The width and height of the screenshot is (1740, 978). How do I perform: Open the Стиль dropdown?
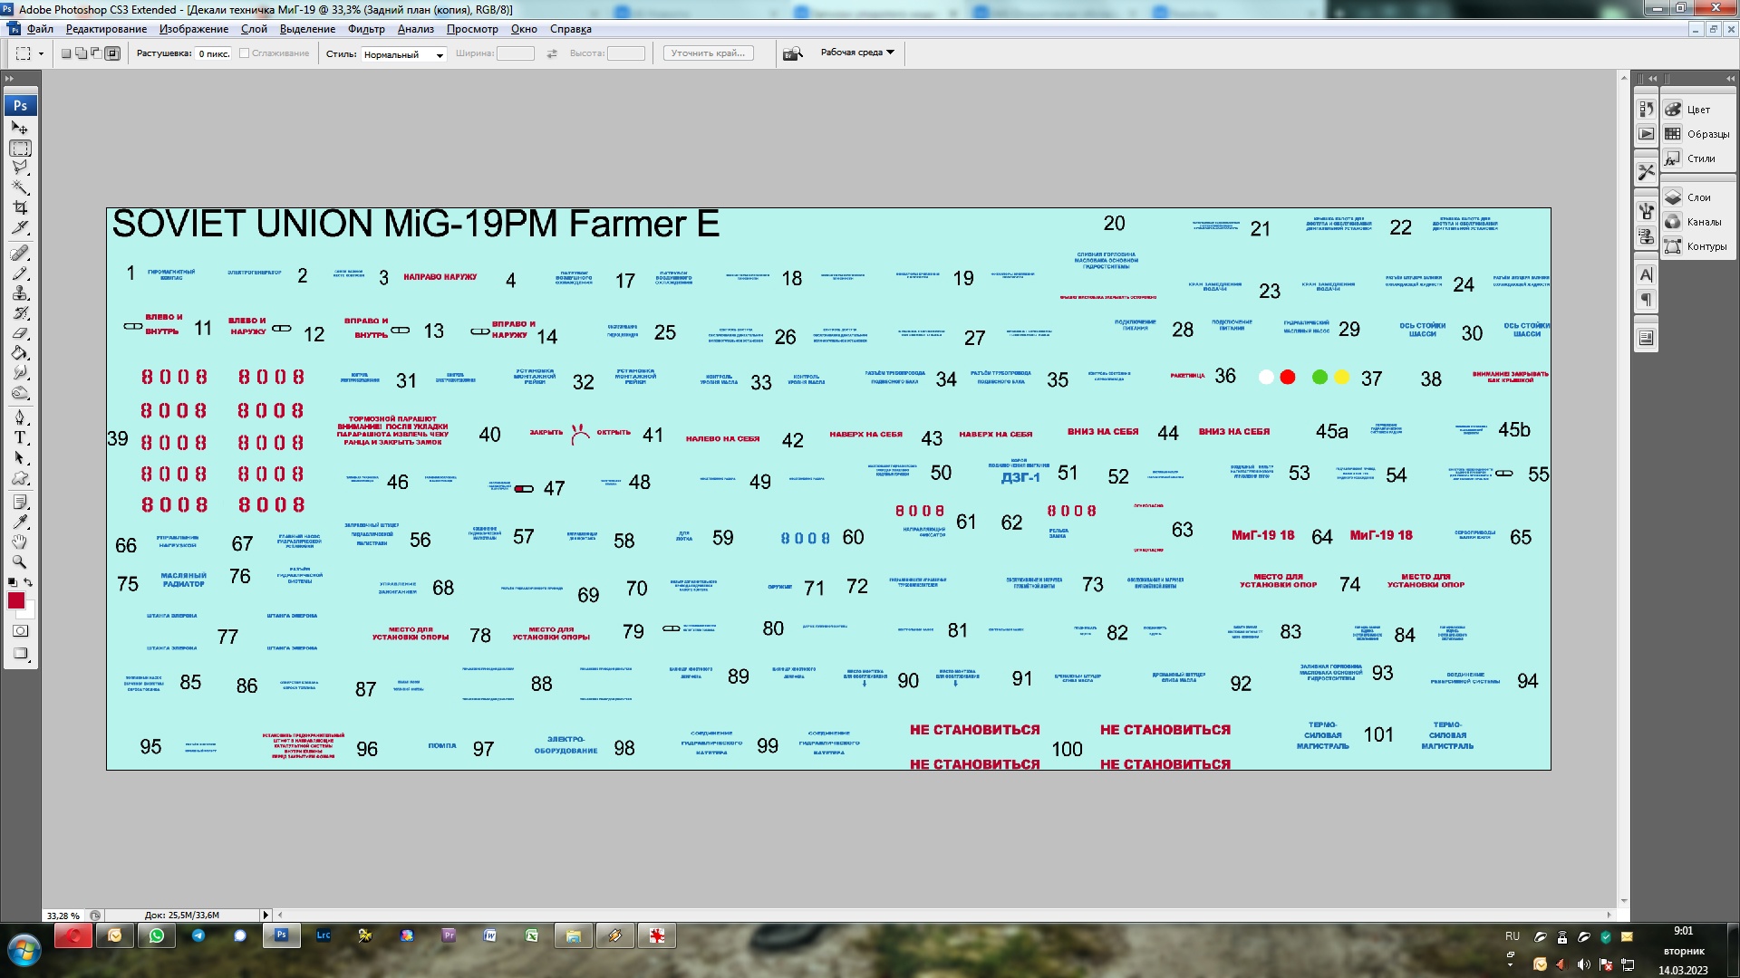pos(403,54)
